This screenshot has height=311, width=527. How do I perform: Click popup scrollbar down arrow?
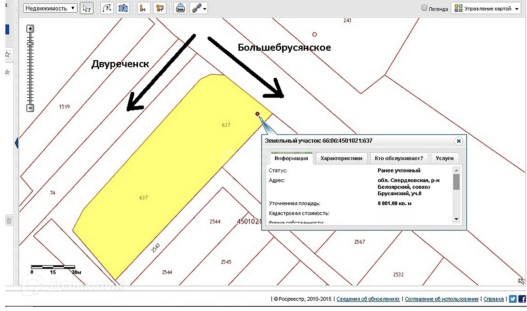(456, 219)
